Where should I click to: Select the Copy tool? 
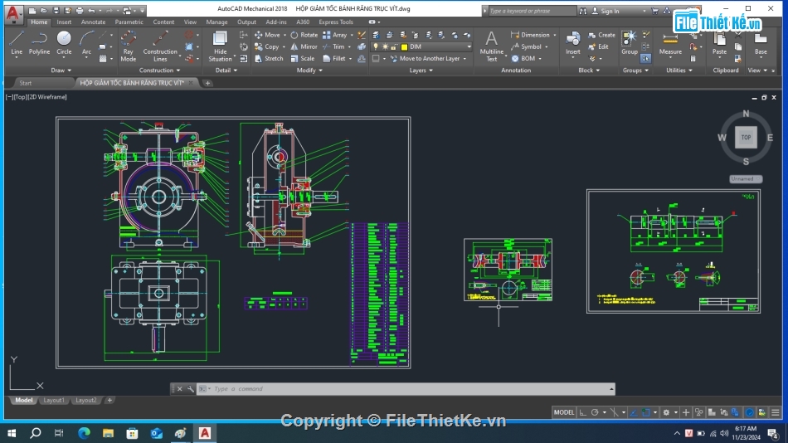[267, 46]
